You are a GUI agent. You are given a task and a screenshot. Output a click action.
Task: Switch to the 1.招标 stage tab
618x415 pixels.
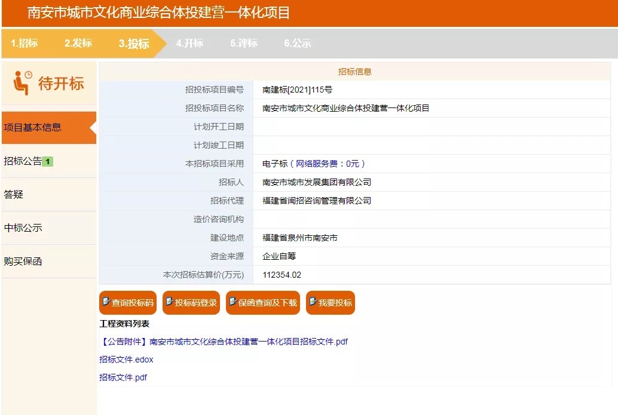[26, 43]
